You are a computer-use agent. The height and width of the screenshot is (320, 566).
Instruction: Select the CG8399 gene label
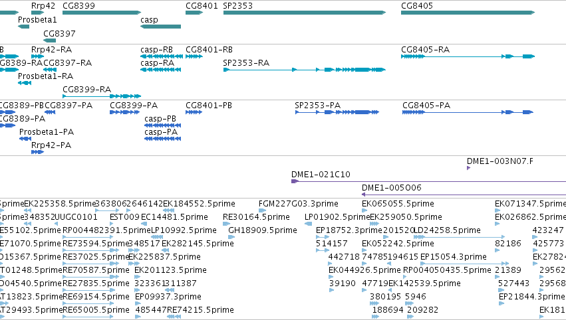(78, 6)
